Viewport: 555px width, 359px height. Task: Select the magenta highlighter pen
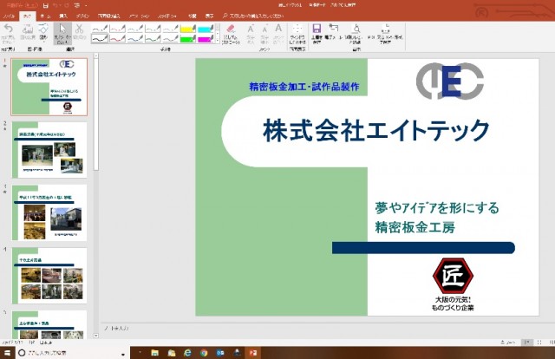206,39
